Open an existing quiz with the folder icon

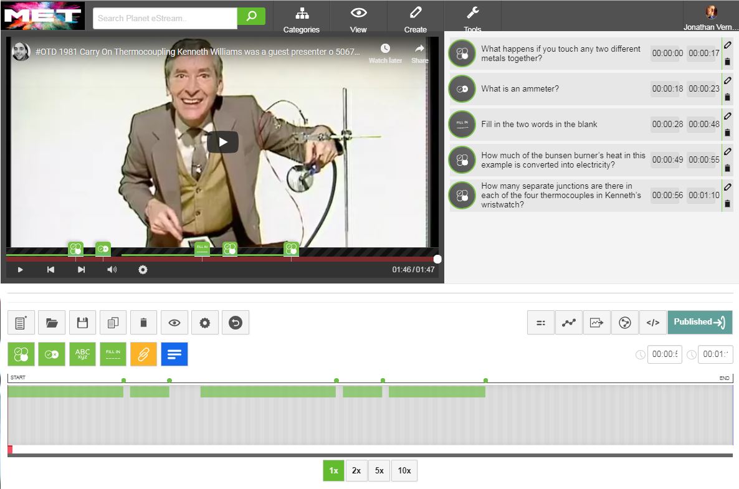pos(51,323)
